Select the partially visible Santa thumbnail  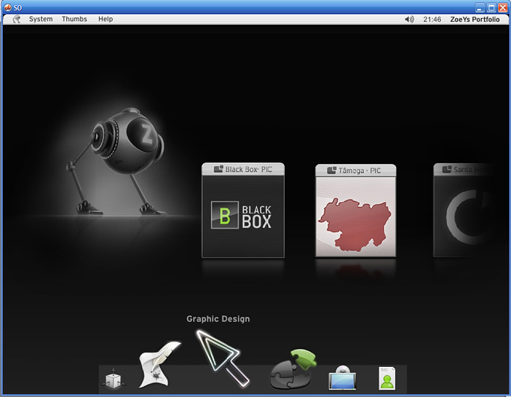pos(464,211)
